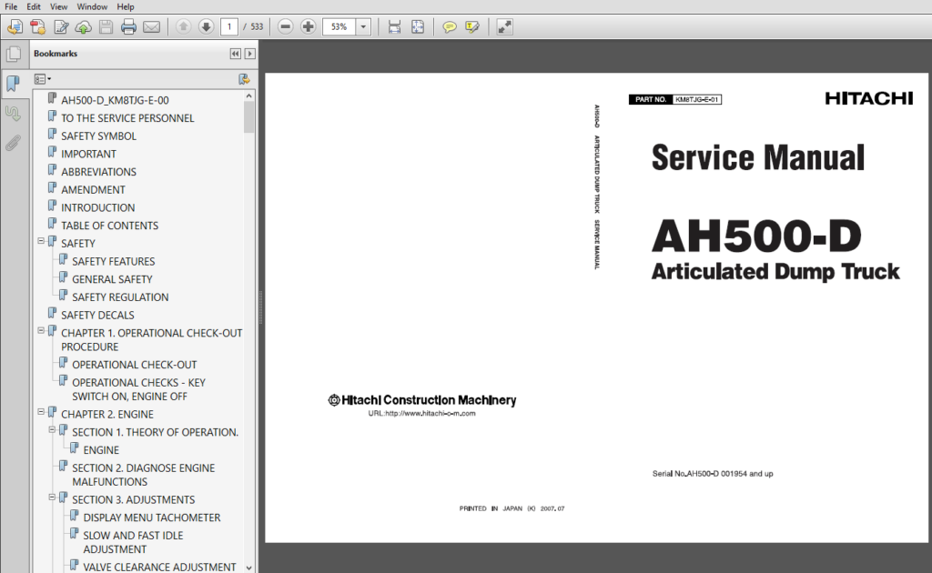Select the Highlight text tool
This screenshot has height=573, width=932.
(x=472, y=26)
